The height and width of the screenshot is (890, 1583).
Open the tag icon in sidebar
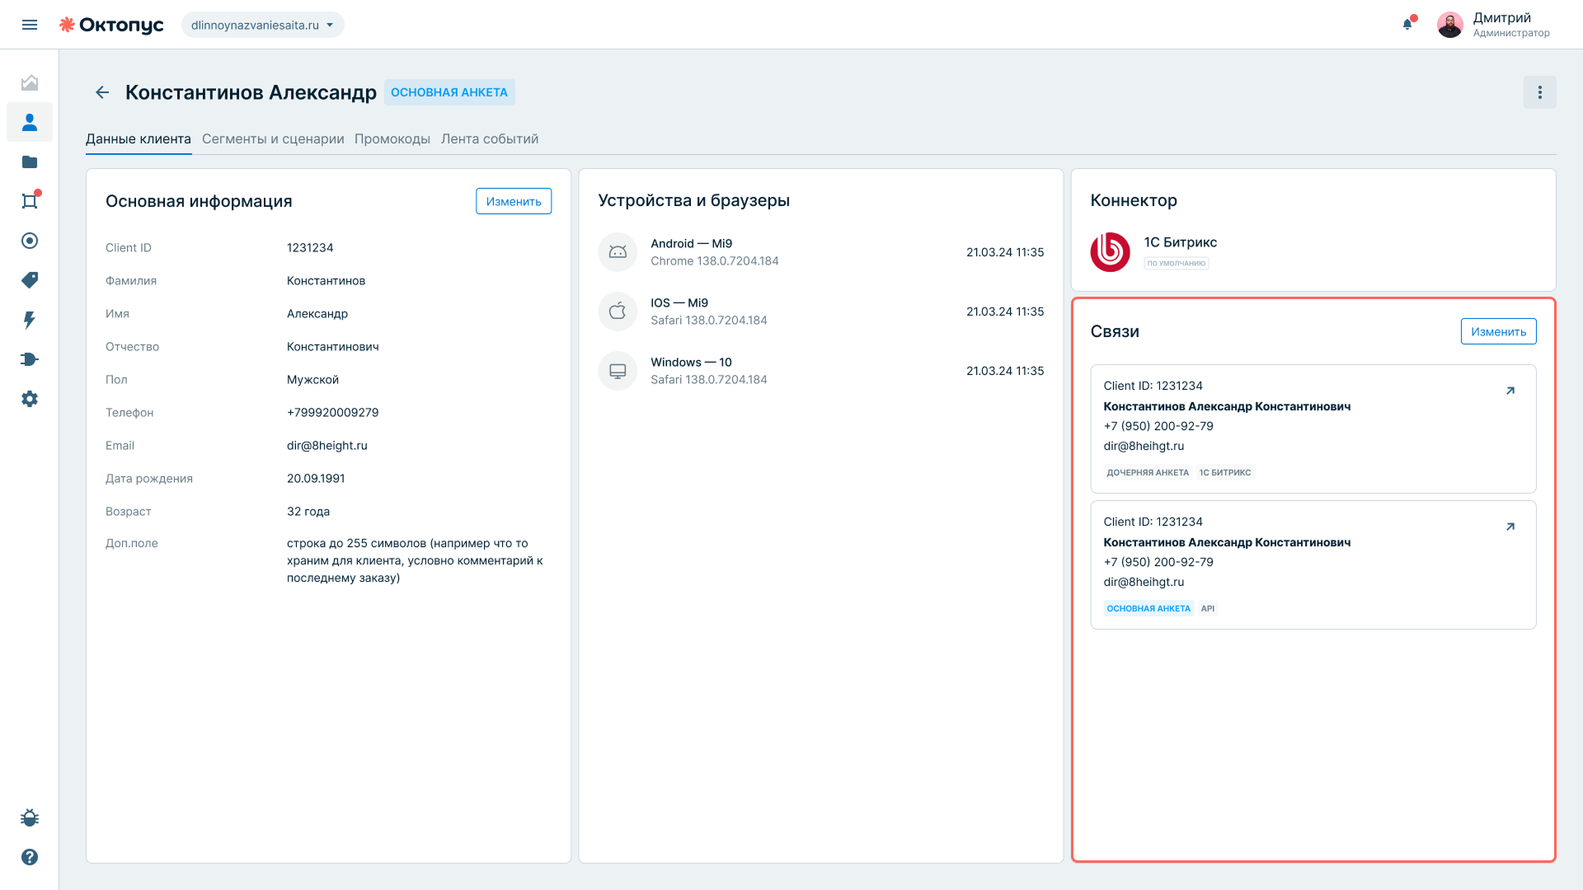[x=30, y=280]
